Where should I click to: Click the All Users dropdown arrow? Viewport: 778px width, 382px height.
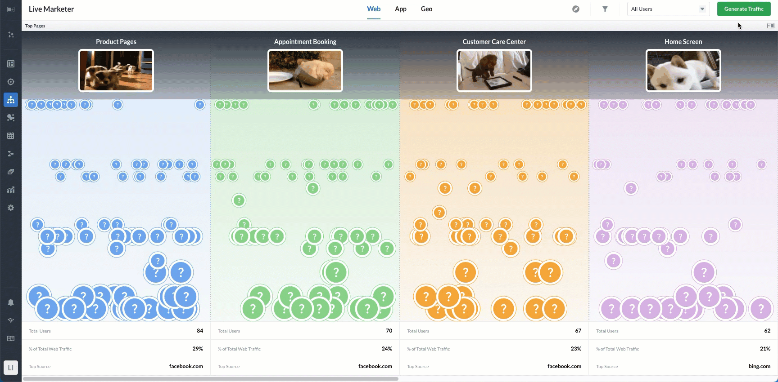pyautogui.click(x=702, y=9)
